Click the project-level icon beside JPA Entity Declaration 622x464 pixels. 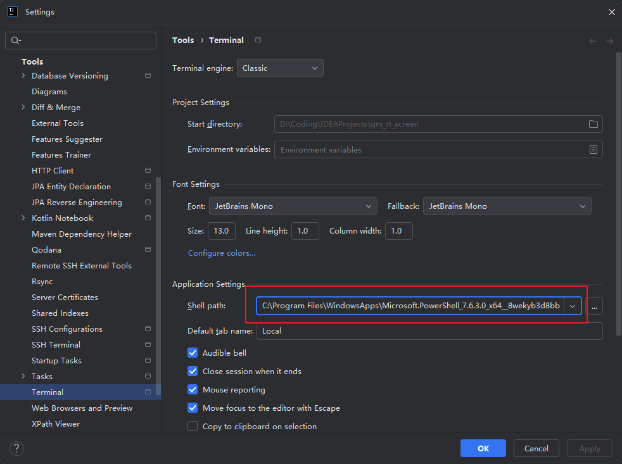148,186
